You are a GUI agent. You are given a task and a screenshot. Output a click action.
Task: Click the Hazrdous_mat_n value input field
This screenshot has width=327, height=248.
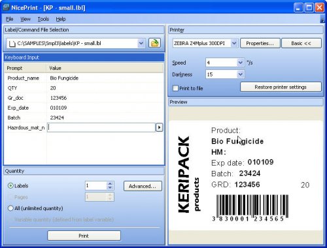101,127
